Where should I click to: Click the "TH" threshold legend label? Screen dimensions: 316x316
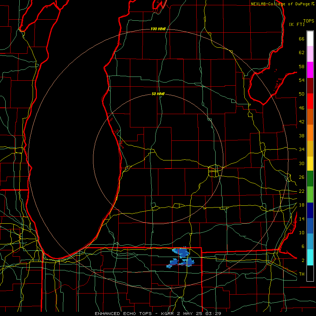[x=302, y=274]
